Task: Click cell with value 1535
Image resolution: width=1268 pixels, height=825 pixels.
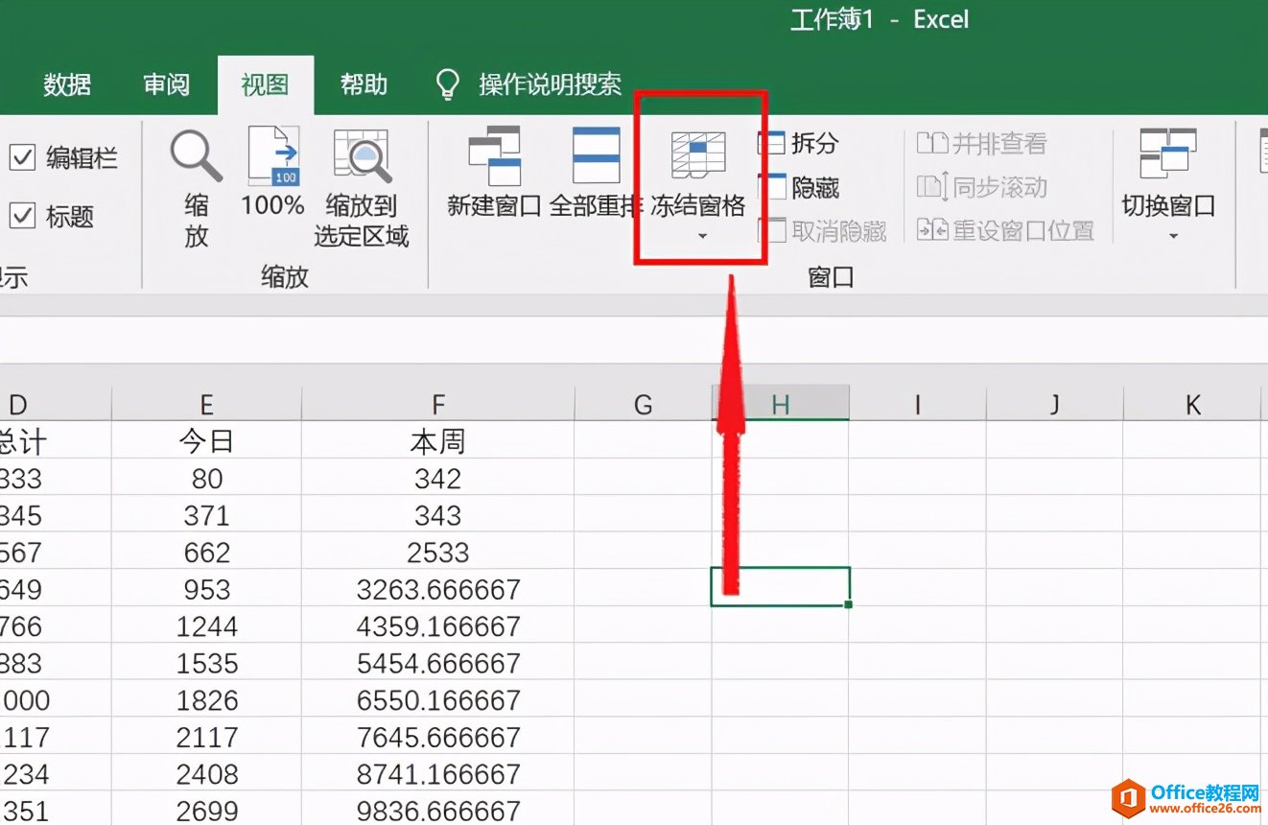Action: click(x=206, y=663)
